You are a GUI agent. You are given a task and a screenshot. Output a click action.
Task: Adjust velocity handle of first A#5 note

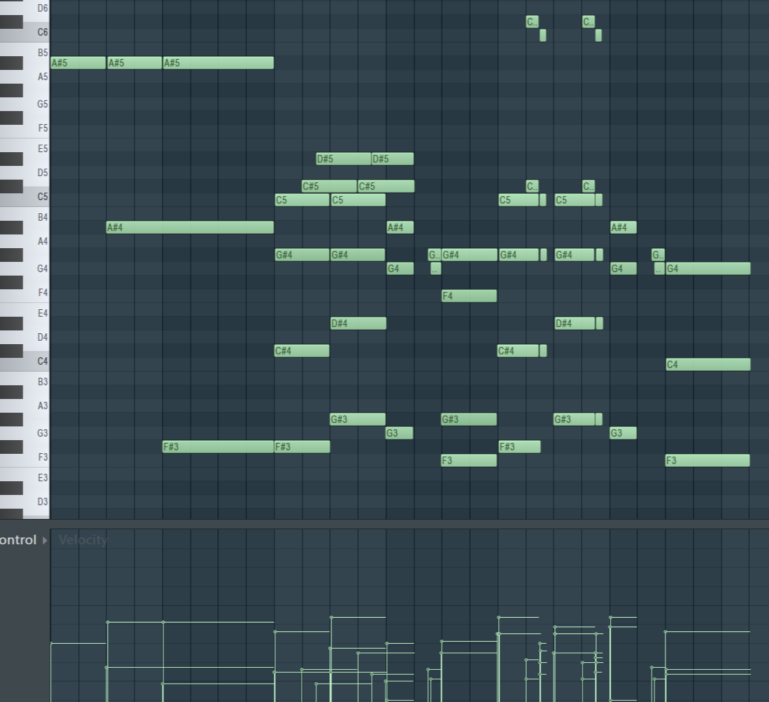click(x=51, y=643)
